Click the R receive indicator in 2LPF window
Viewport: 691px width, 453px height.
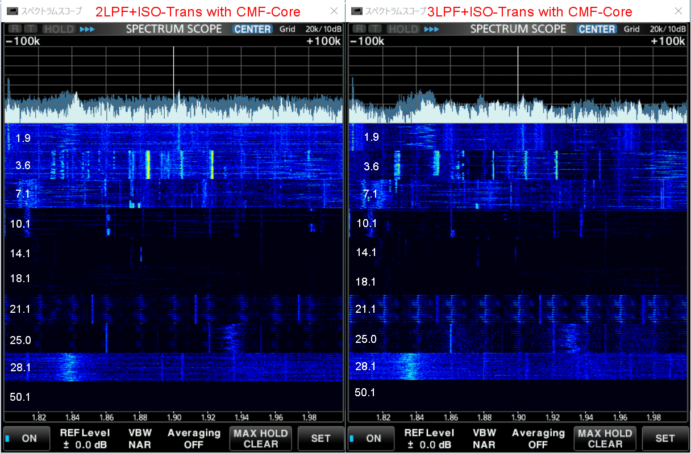[x=13, y=30]
